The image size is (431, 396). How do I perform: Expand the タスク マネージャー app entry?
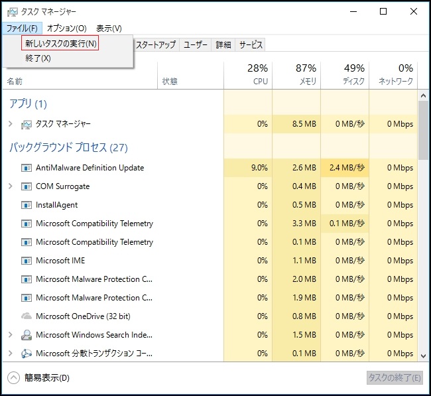click(x=11, y=124)
